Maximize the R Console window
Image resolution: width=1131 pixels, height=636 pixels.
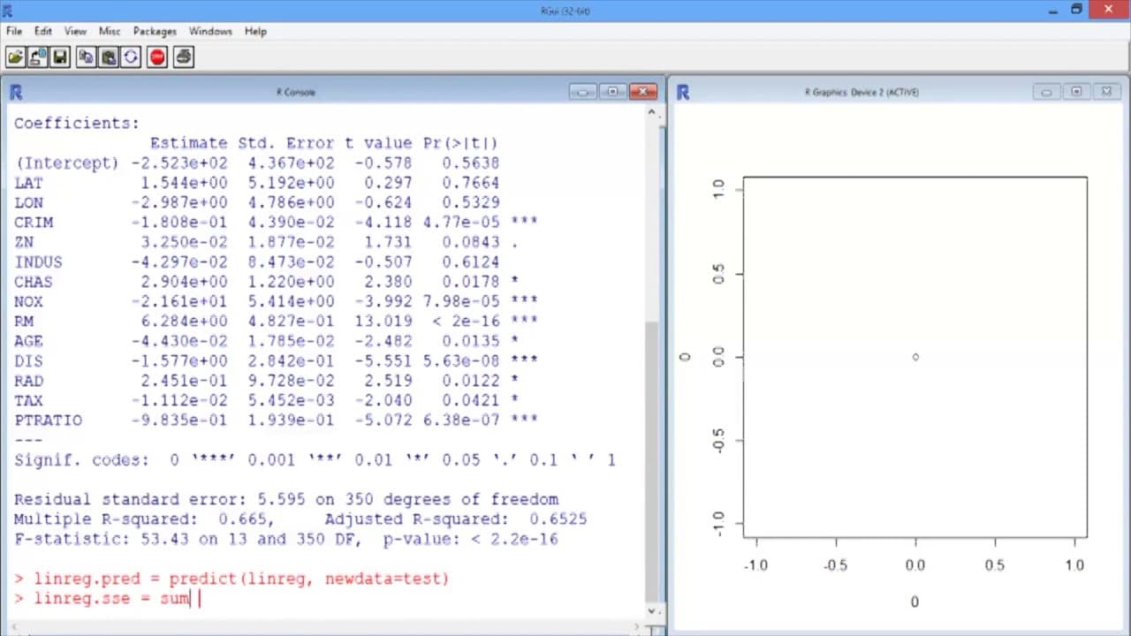pyautogui.click(x=612, y=92)
